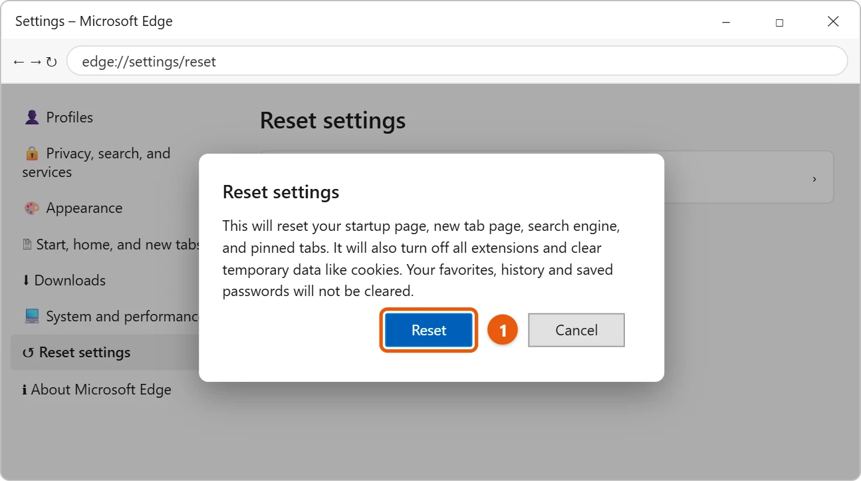This screenshot has width=861, height=481.
Task: Maximize the Edge window
Action: click(779, 22)
